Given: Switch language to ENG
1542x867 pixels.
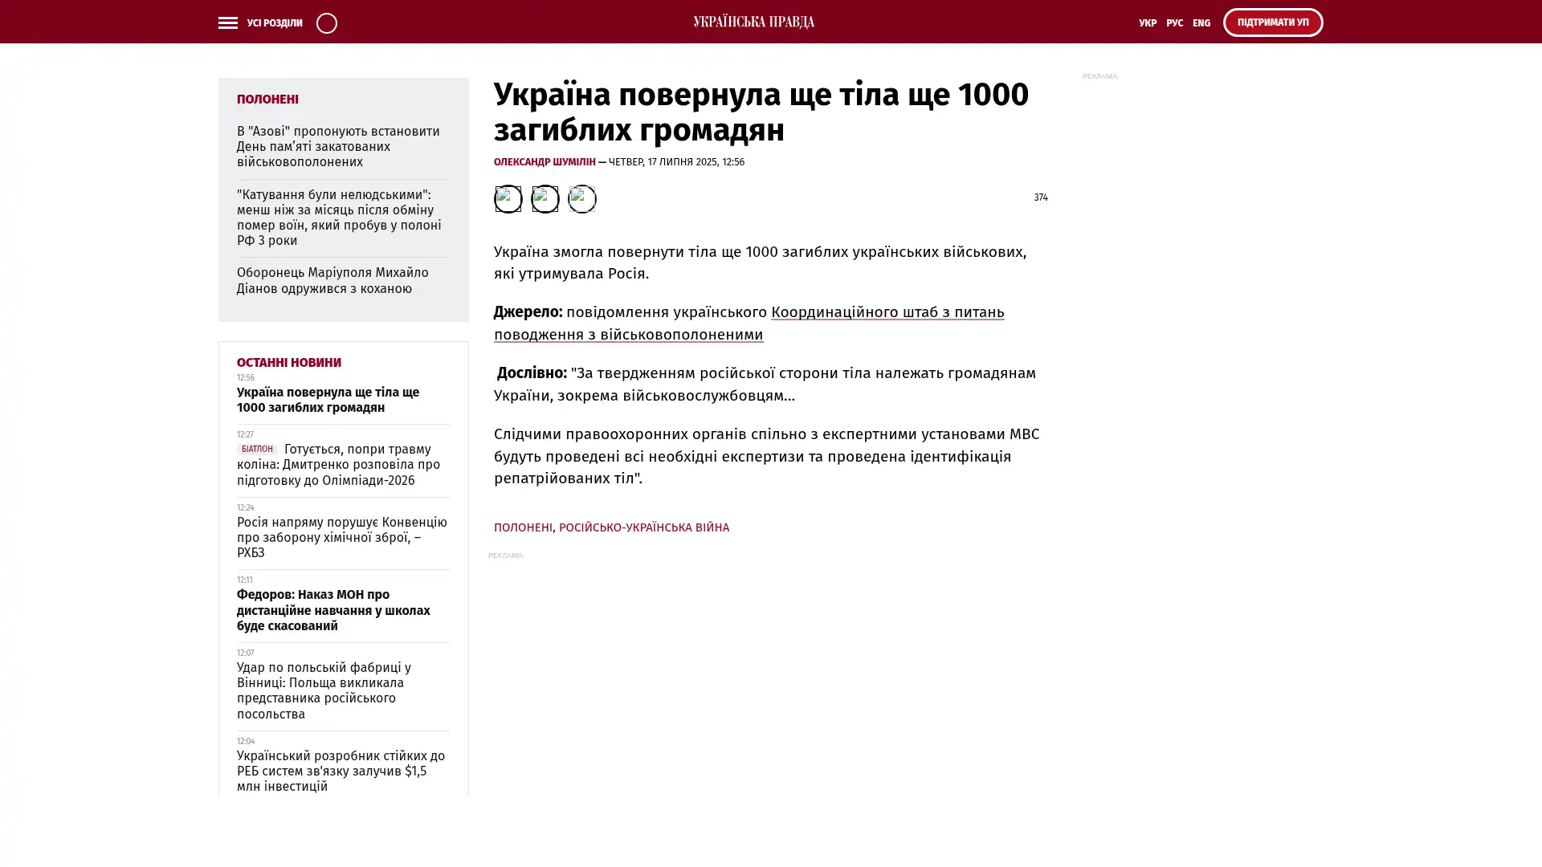Looking at the screenshot, I should point(1201,22).
